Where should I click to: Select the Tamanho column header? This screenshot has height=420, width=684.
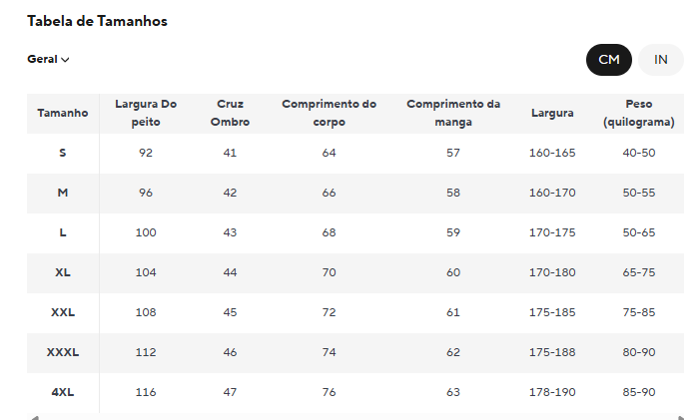pos(63,114)
